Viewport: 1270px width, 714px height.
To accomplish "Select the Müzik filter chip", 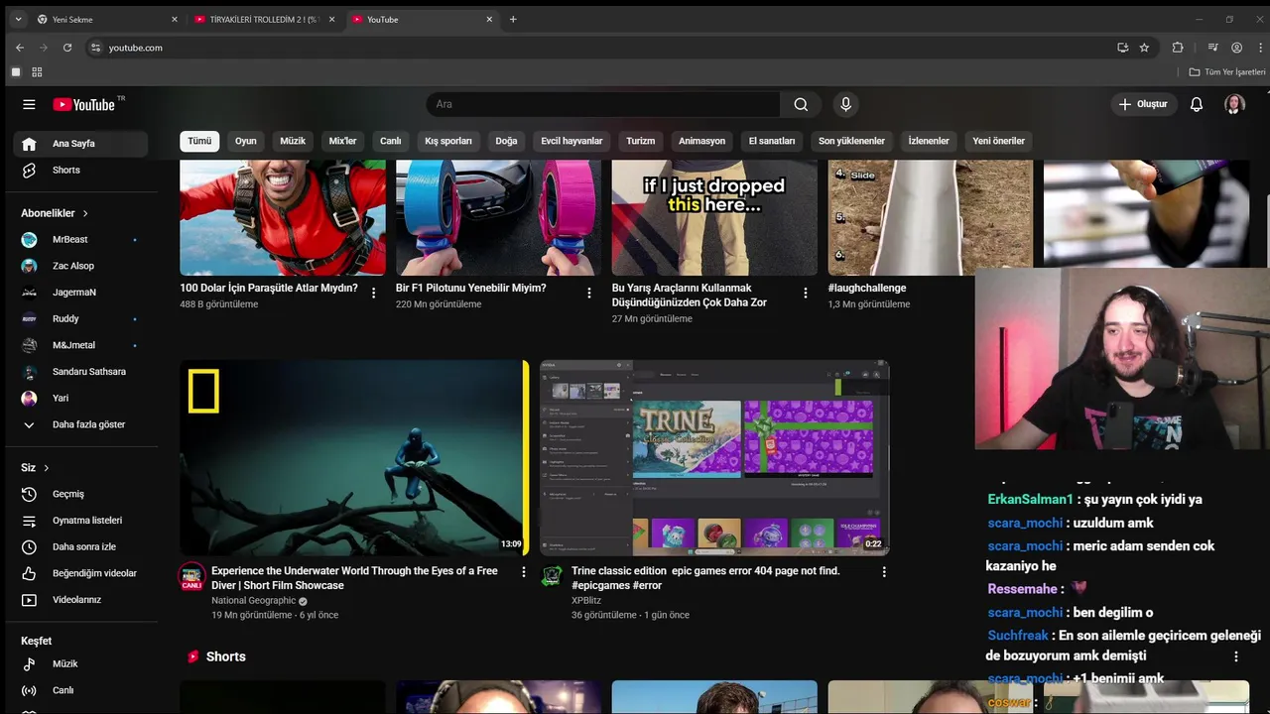I will [x=293, y=141].
